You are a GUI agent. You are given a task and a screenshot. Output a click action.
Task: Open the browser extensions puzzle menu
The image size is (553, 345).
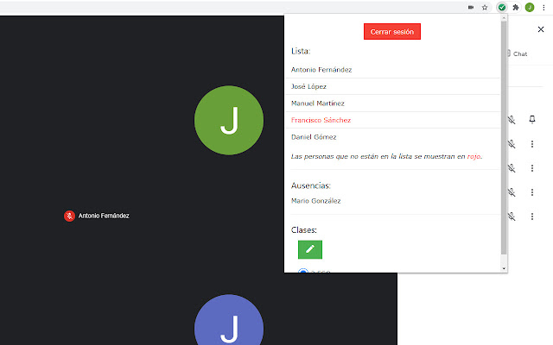(516, 8)
